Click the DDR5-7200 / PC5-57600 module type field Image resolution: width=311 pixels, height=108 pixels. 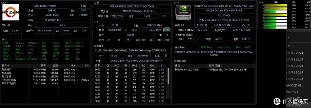(x=136, y=60)
